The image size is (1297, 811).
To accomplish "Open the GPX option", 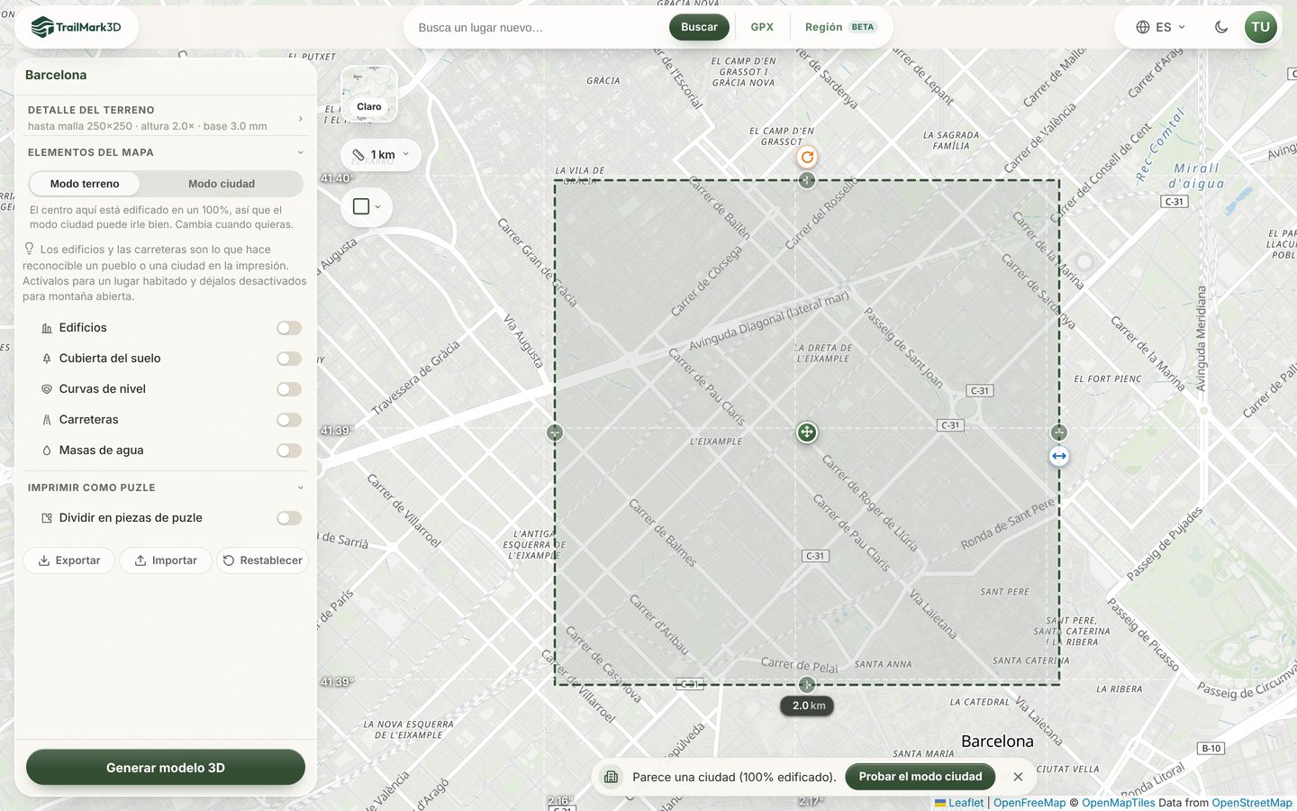I will 762,27.
